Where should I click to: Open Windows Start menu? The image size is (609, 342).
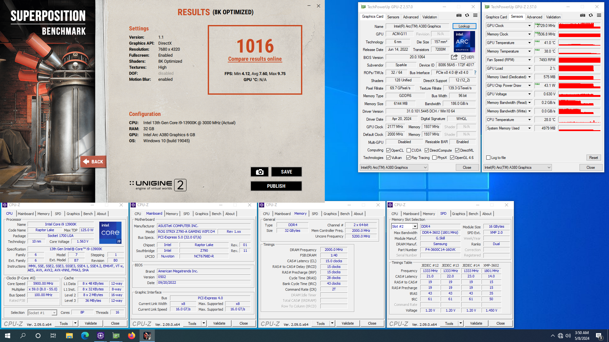[8, 336]
